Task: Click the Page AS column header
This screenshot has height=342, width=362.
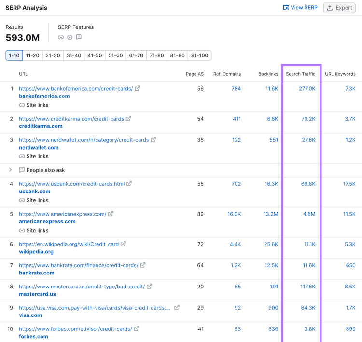Action: point(195,74)
